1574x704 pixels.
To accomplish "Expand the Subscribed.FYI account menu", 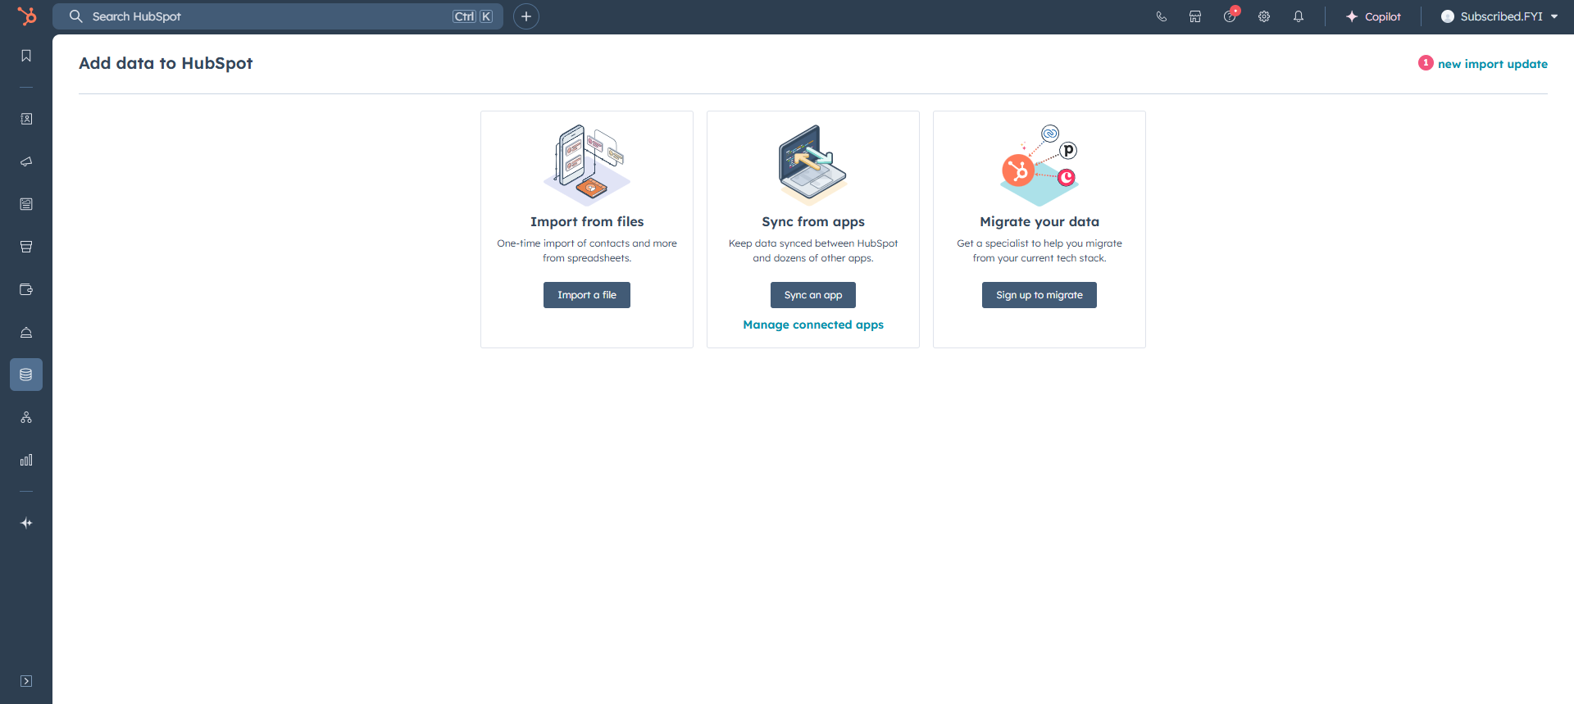I will coord(1499,16).
